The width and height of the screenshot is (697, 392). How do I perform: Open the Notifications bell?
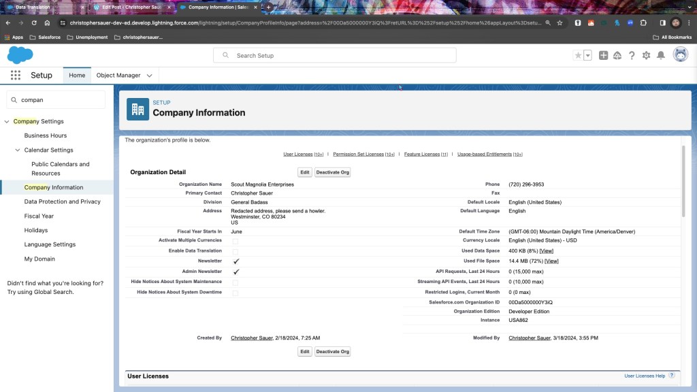click(x=660, y=56)
